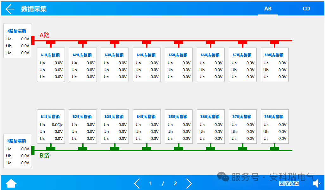The height and width of the screenshot is (190, 325).
Task: Switch to the CD tab
Action: [306, 9]
